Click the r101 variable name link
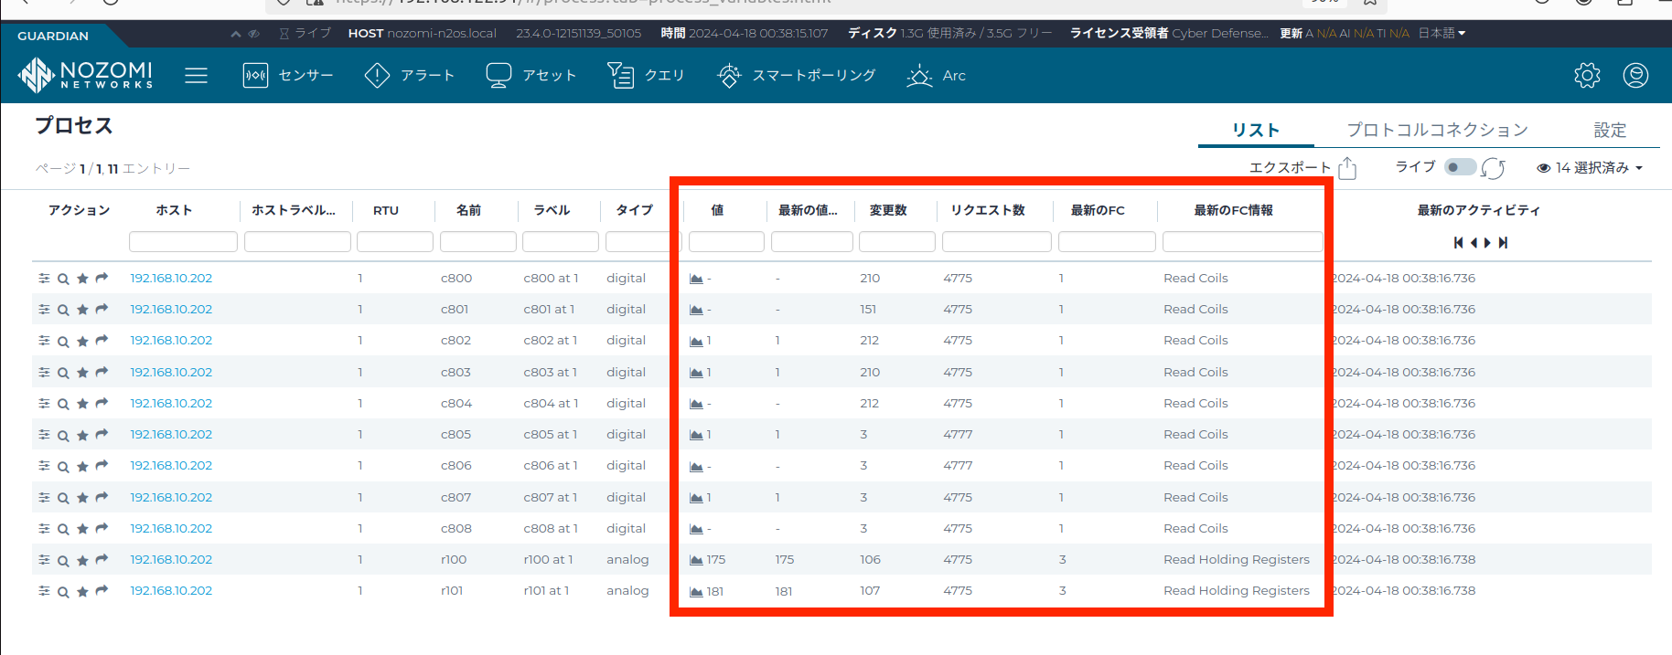 452,591
